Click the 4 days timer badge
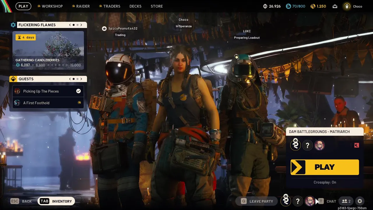This screenshot has height=210, width=373. point(26,37)
